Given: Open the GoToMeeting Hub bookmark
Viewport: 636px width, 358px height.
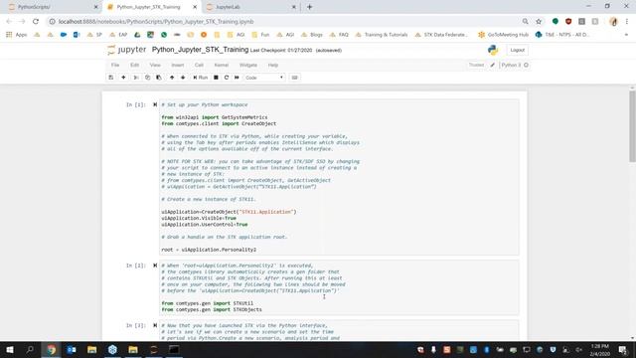Looking at the screenshot, I should pyautogui.click(x=503, y=35).
